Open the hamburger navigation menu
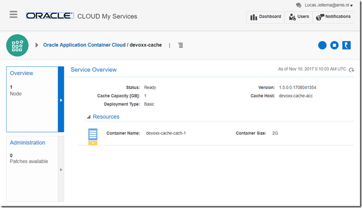Viewport: 362px width, 208px height. click(13, 15)
